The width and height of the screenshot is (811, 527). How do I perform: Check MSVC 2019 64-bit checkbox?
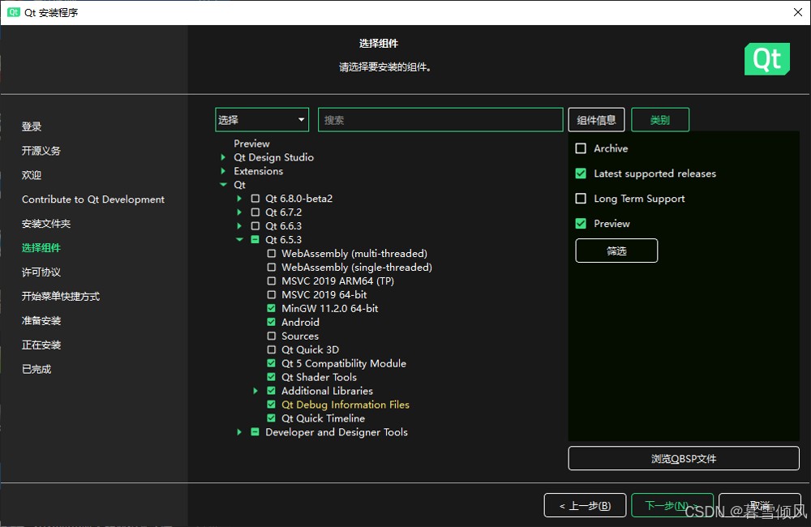pos(271,295)
